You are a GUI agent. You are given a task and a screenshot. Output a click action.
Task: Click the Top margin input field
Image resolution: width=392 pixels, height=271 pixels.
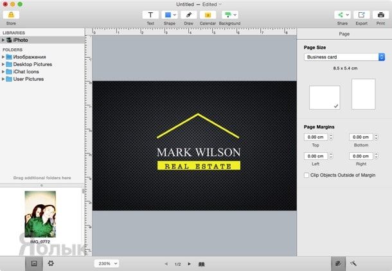pos(316,137)
